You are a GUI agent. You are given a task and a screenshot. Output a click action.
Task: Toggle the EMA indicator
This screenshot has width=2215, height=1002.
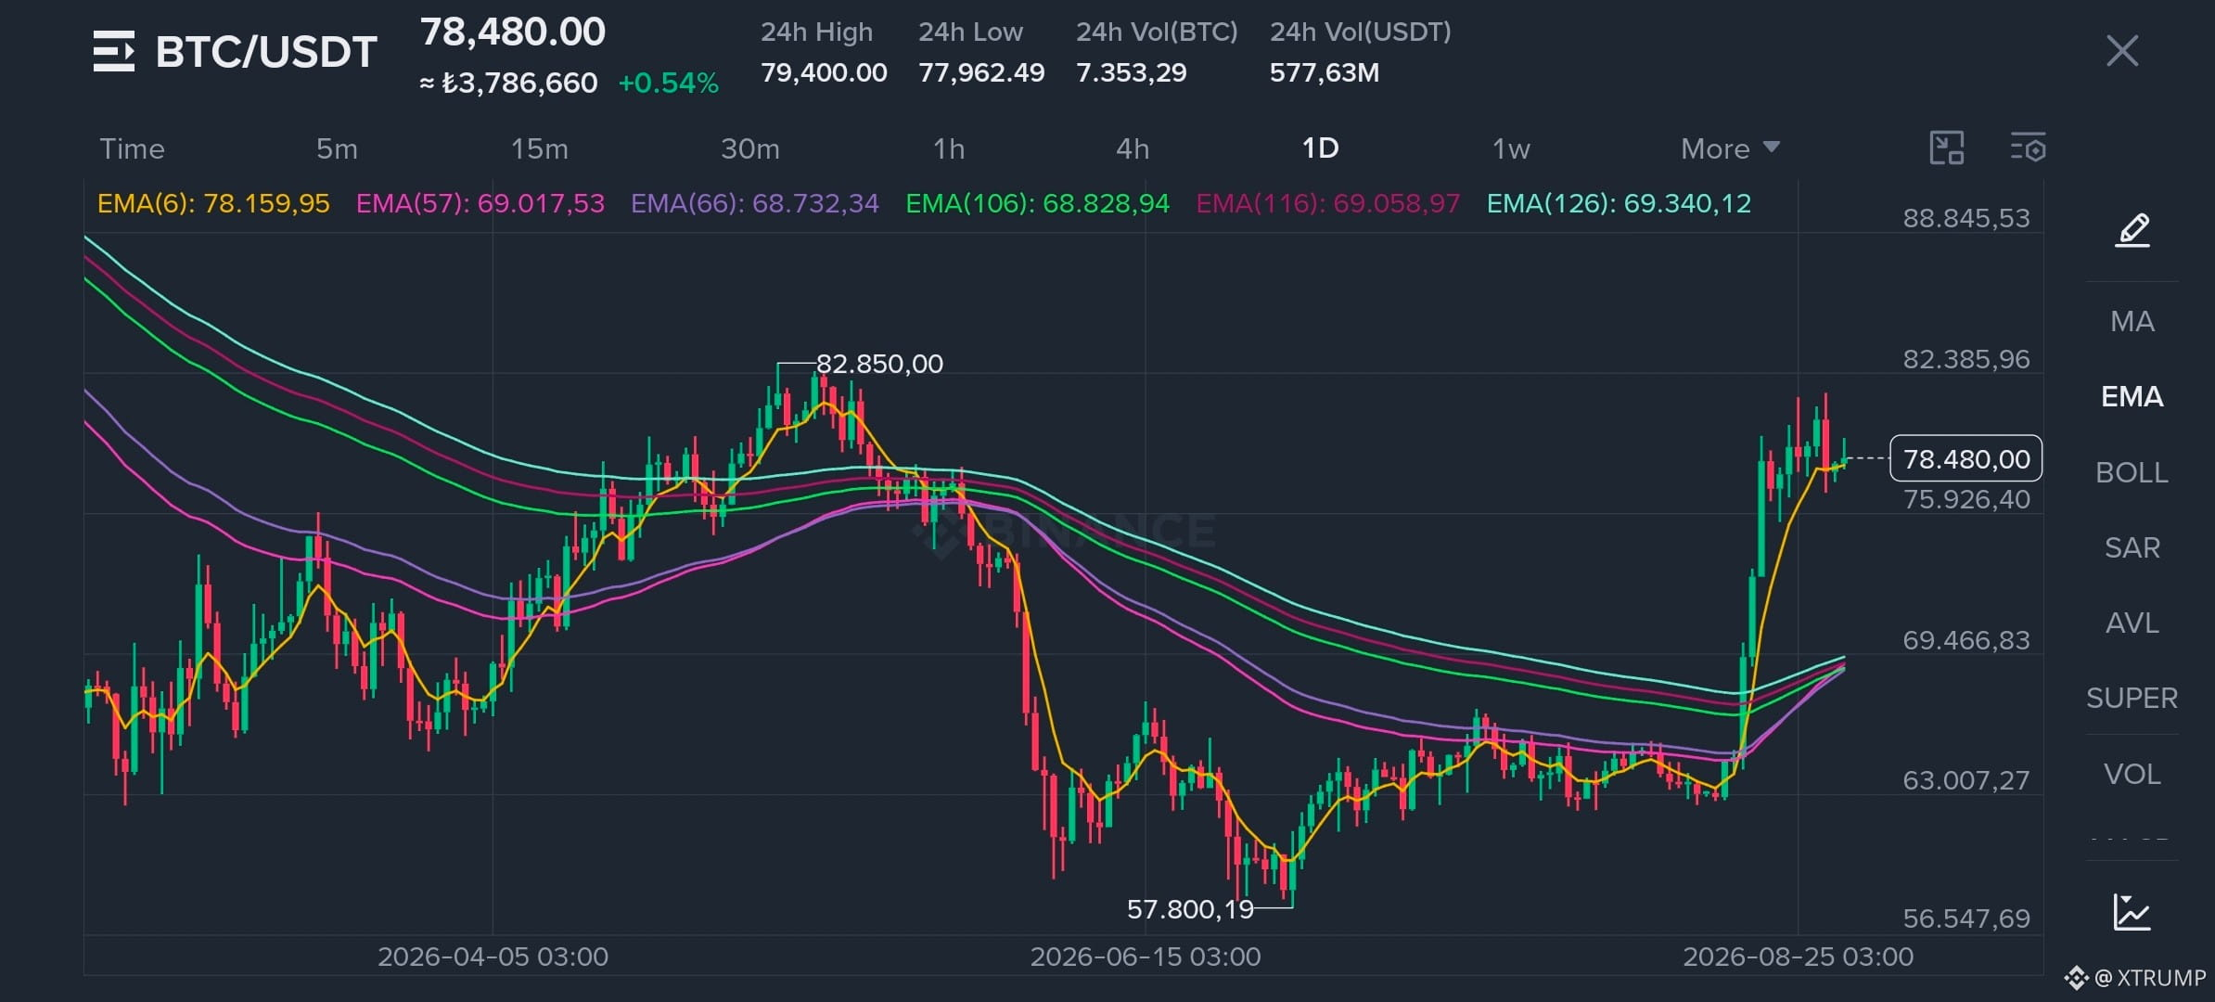[2132, 397]
